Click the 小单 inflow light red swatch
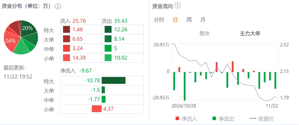Viewport: 299px width, 125px height. [x=66, y=58]
